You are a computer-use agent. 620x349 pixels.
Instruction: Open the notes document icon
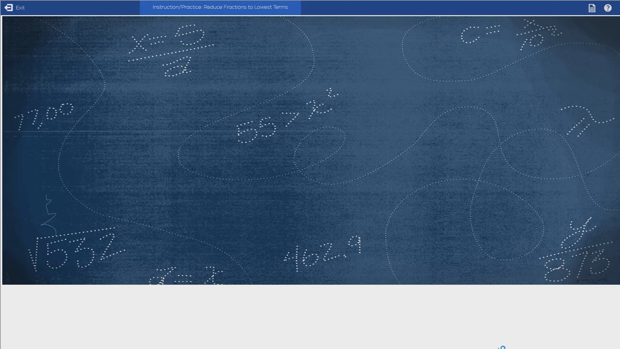click(x=591, y=7)
